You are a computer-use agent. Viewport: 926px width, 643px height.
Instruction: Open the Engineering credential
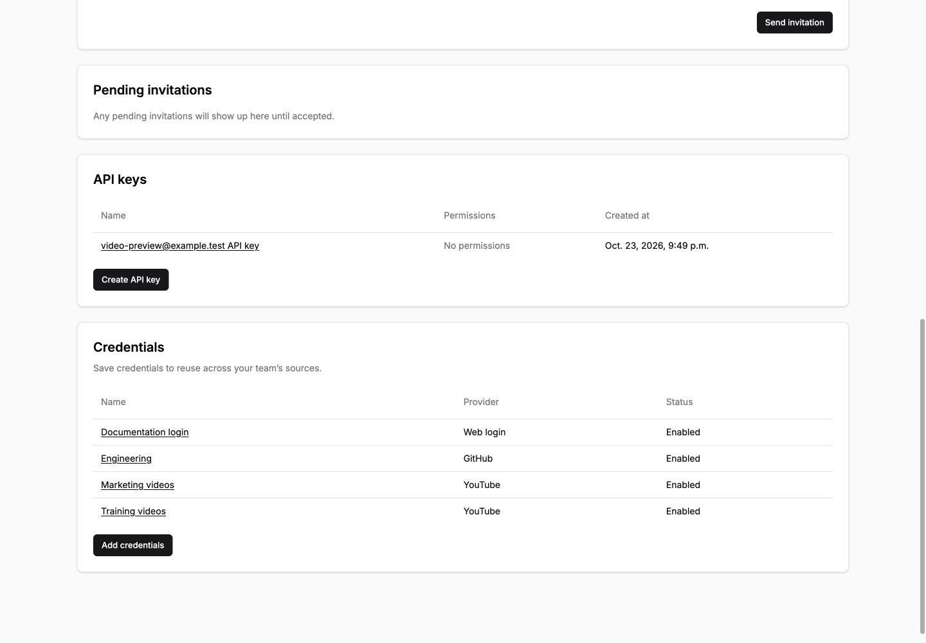coord(126,458)
